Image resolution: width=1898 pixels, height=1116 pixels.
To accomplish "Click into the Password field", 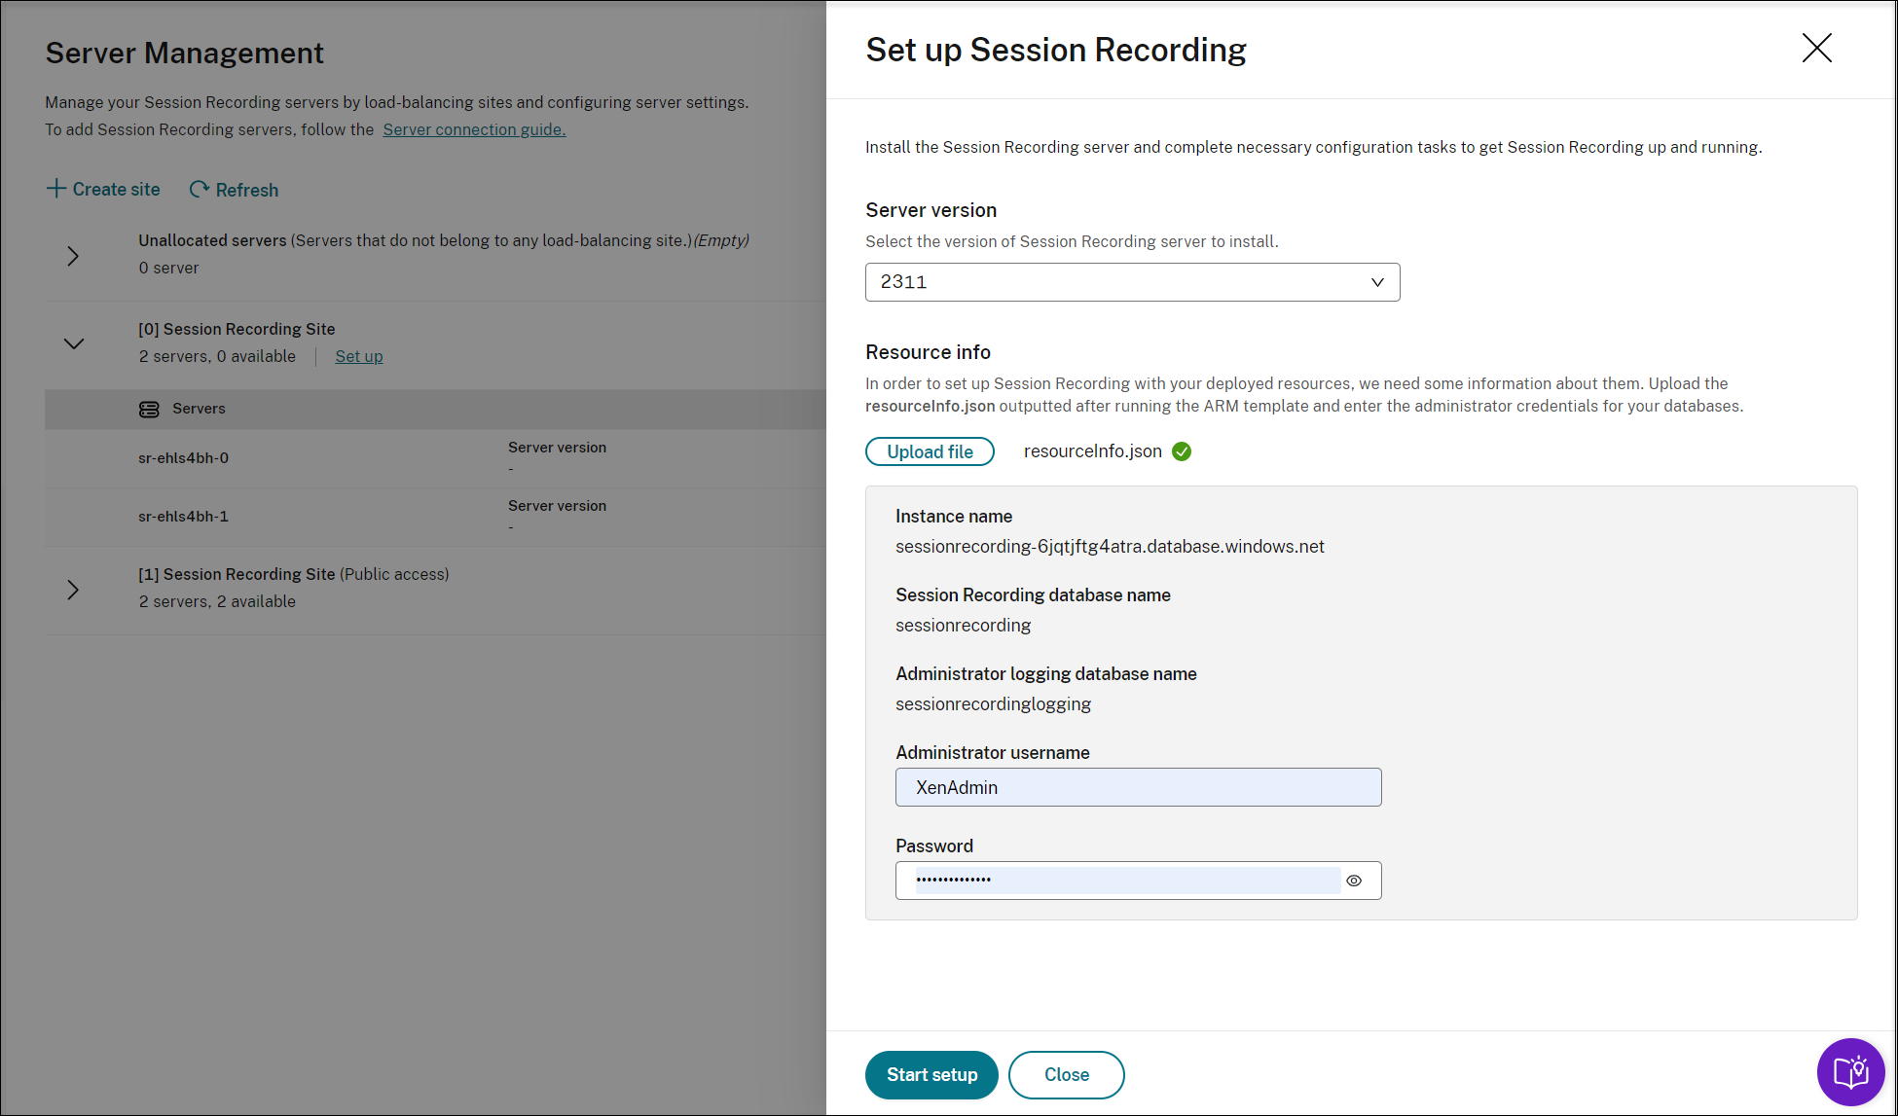I will [x=1119, y=881].
